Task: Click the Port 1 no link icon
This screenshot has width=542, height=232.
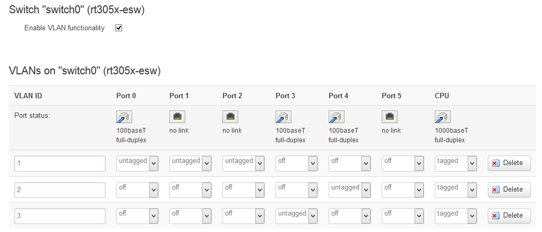Action: click(177, 117)
